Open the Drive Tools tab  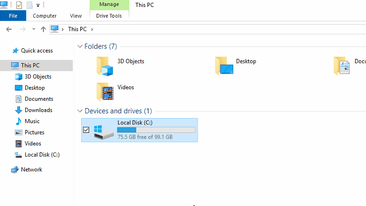[x=109, y=16]
